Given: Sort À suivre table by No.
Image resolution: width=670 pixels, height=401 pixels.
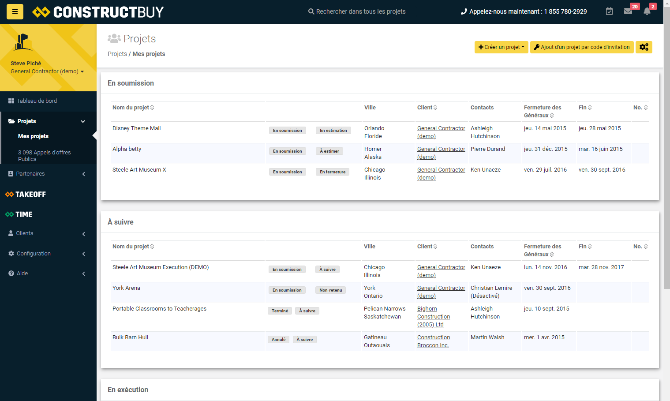Looking at the screenshot, I should click(640, 247).
